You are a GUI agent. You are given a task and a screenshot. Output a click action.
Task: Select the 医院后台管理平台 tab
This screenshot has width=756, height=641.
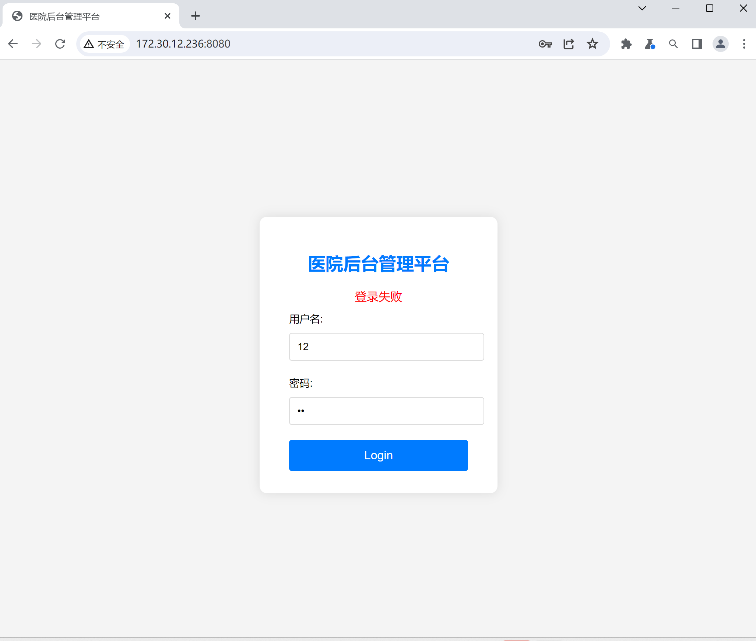[85, 16]
